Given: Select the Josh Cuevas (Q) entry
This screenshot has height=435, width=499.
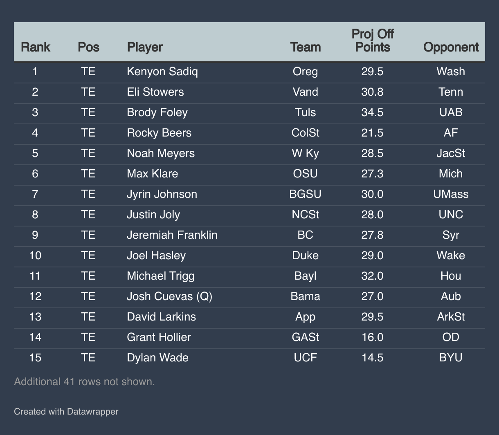Looking at the screenshot, I should click(x=169, y=296).
